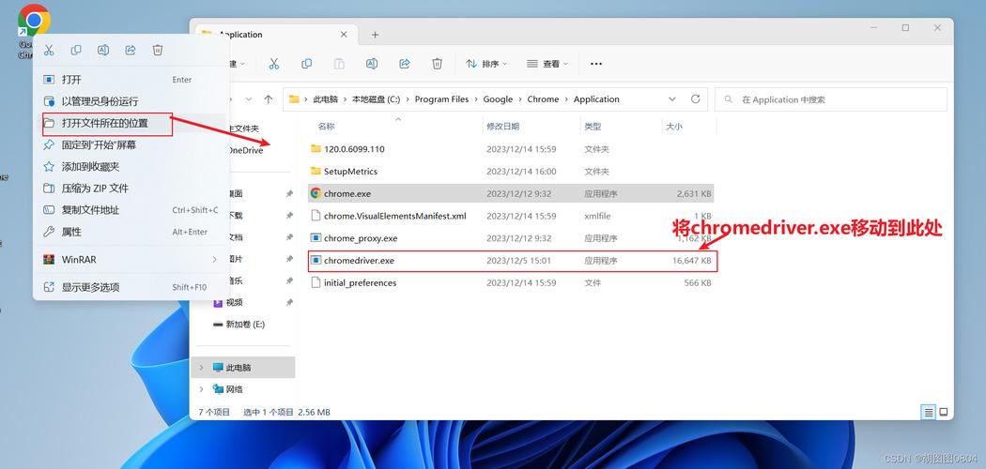Select 复制文件地址 menu entry
Screen dimensions: 986x469
pos(131,210)
